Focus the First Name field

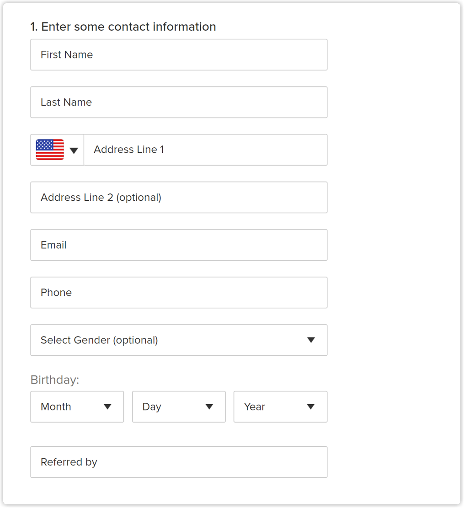click(179, 55)
